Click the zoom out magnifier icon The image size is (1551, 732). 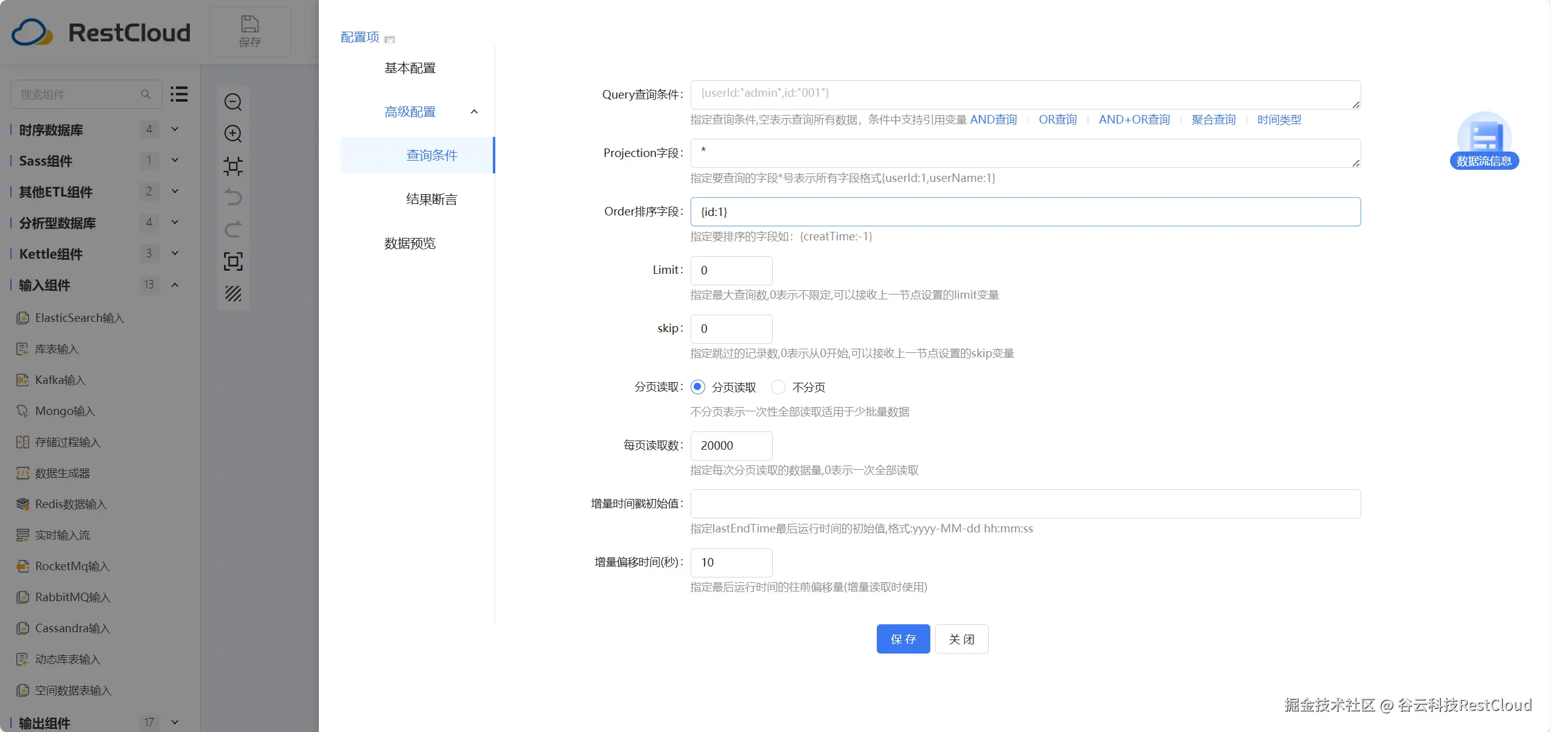(233, 102)
